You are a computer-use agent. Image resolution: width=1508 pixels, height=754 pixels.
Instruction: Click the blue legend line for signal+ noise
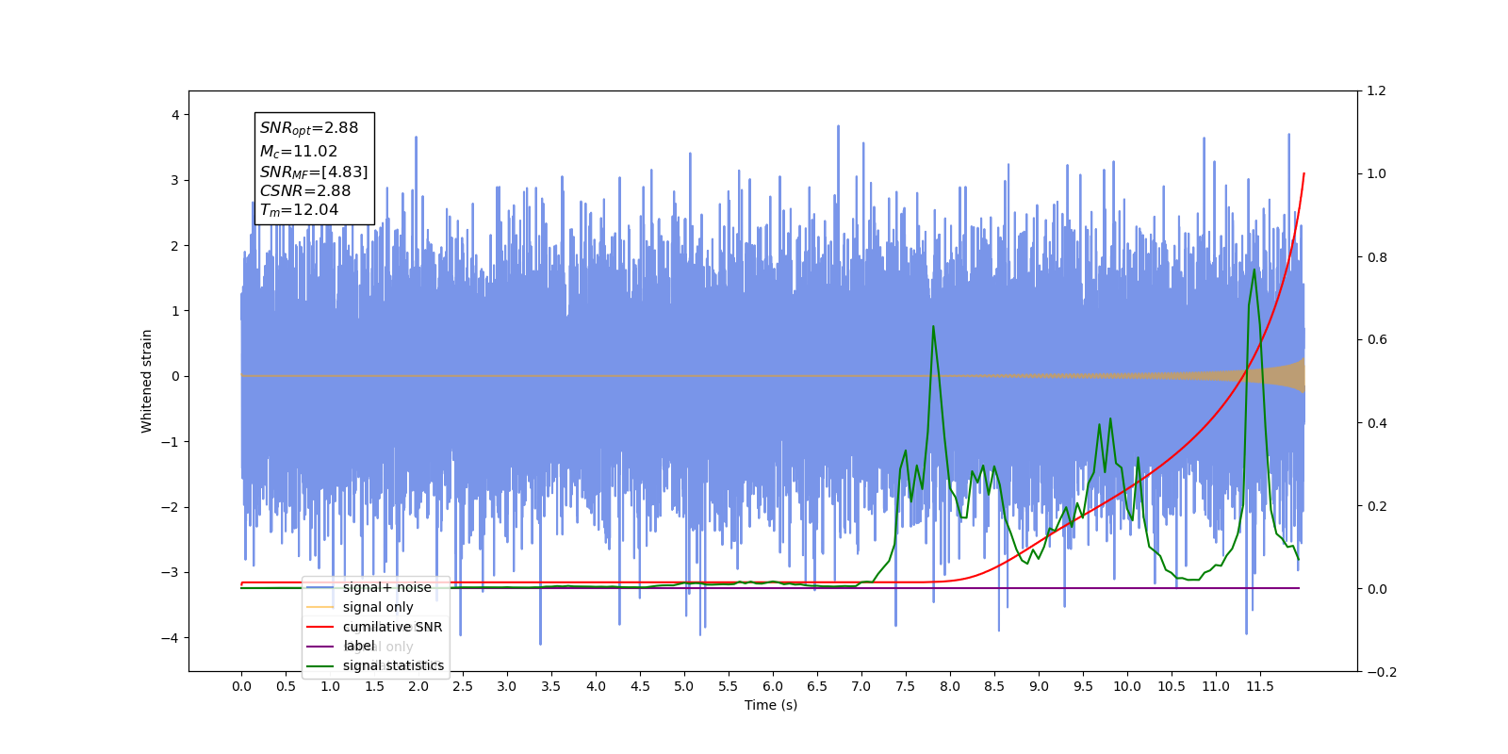(x=320, y=587)
